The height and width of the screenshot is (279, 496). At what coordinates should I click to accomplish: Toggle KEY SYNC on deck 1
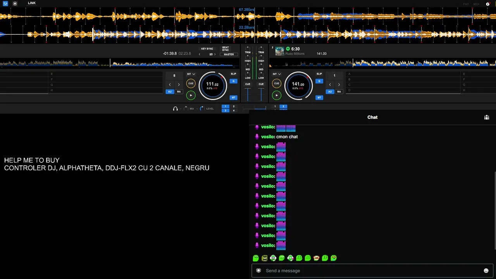(207, 49)
